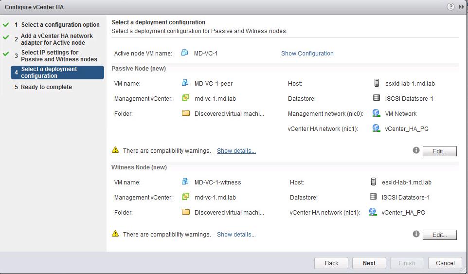Screen dimensions: 468x274
Task: Click the Finish button
Action: click(407, 263)
